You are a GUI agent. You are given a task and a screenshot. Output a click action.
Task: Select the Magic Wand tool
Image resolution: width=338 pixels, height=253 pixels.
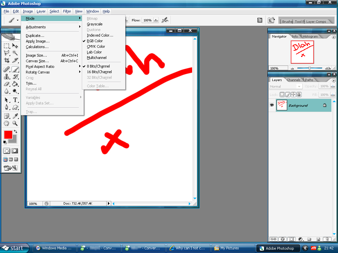pos(15,53)
